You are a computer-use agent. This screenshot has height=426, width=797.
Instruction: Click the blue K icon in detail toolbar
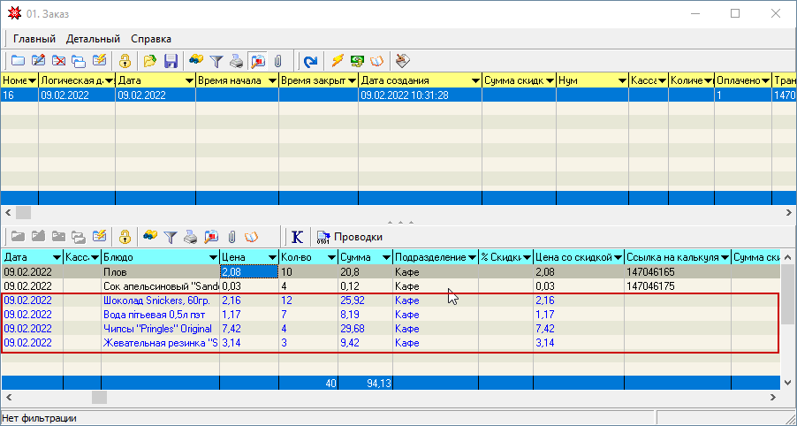point(297,237)
